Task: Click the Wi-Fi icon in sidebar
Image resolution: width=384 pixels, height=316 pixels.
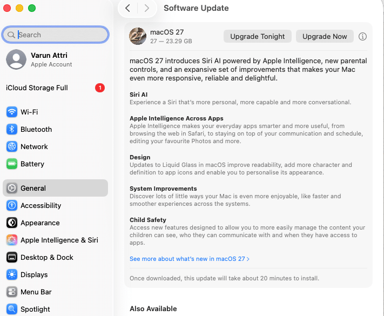Action: click(x=12, y=112)
